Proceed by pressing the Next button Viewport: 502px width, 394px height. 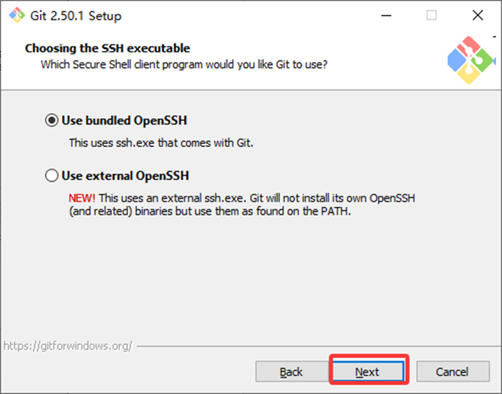pyautogui.click(x=367, y=372)
